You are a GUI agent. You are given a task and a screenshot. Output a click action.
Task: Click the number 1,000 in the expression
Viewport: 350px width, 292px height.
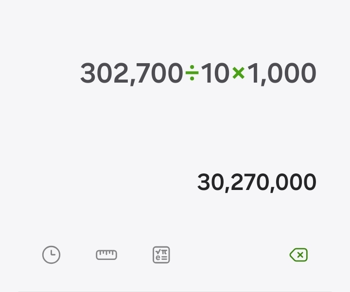282,73
